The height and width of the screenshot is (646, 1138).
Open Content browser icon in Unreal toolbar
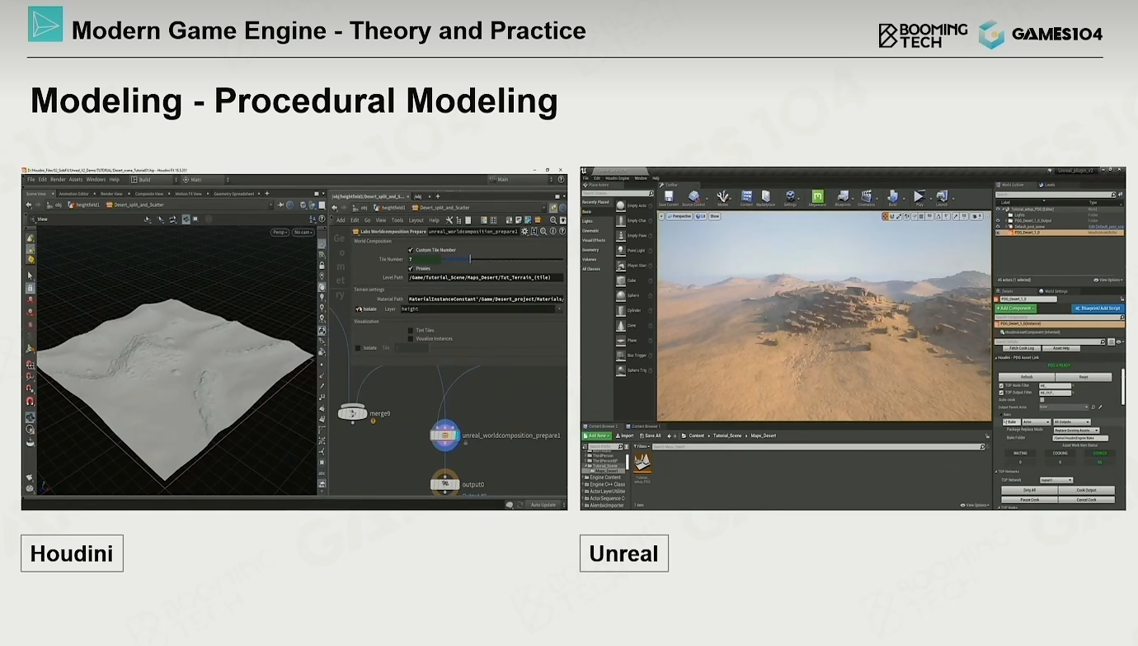(746, 196)
